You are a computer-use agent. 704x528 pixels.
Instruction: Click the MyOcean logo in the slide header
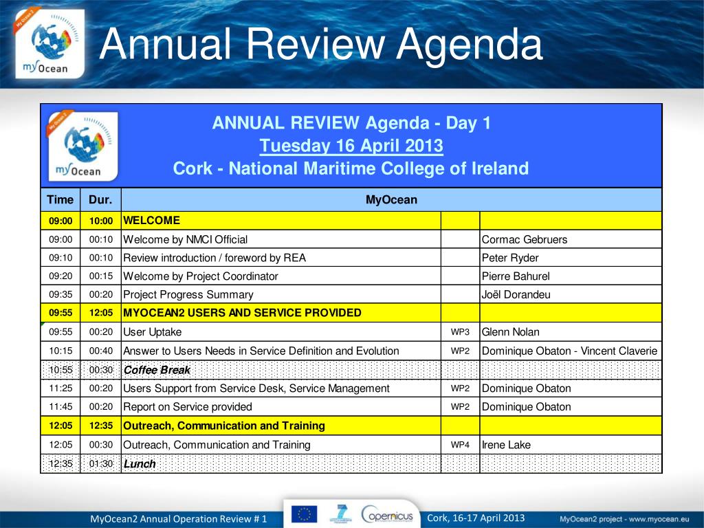pyautogui.click(x=49, y=43)
